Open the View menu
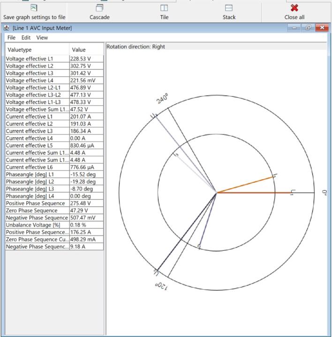 pyautogui.click(x=42, y=37)
